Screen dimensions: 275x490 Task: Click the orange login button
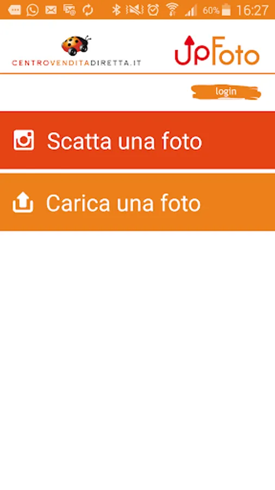[226, 92]
